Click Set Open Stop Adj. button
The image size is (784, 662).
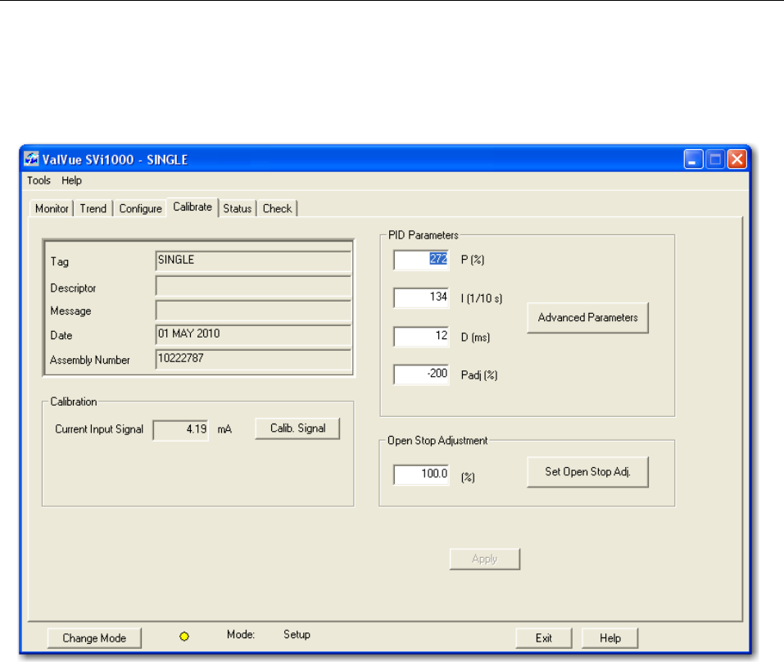tap(587, 471)
